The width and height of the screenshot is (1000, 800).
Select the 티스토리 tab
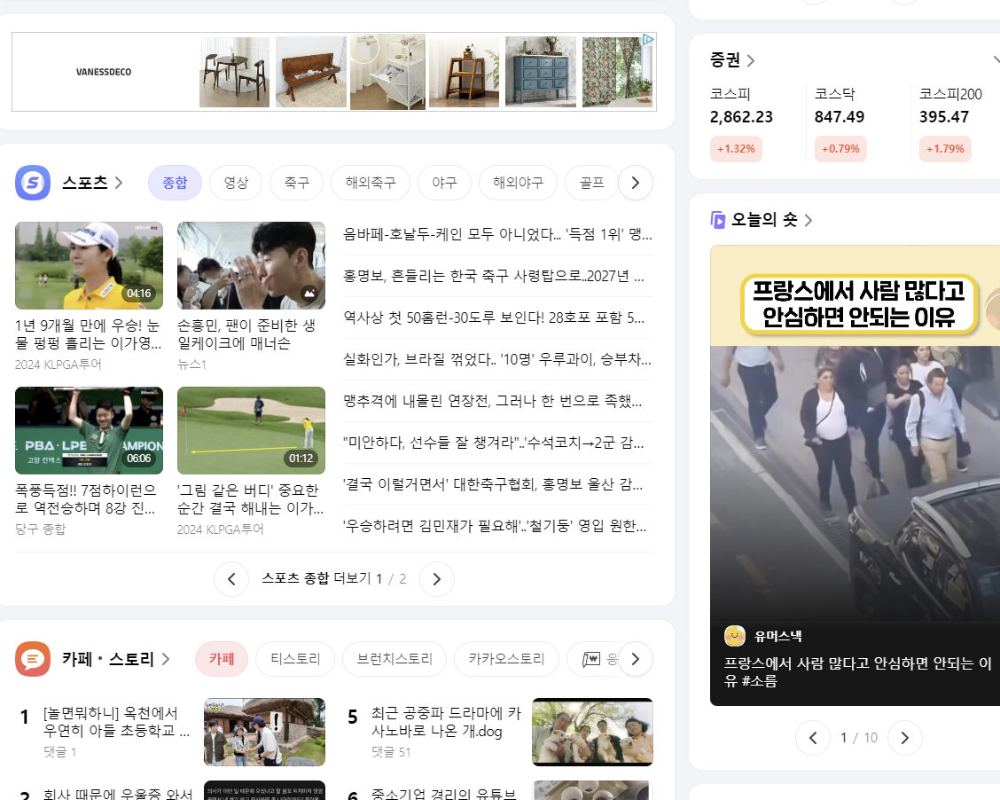click(295, 659)
